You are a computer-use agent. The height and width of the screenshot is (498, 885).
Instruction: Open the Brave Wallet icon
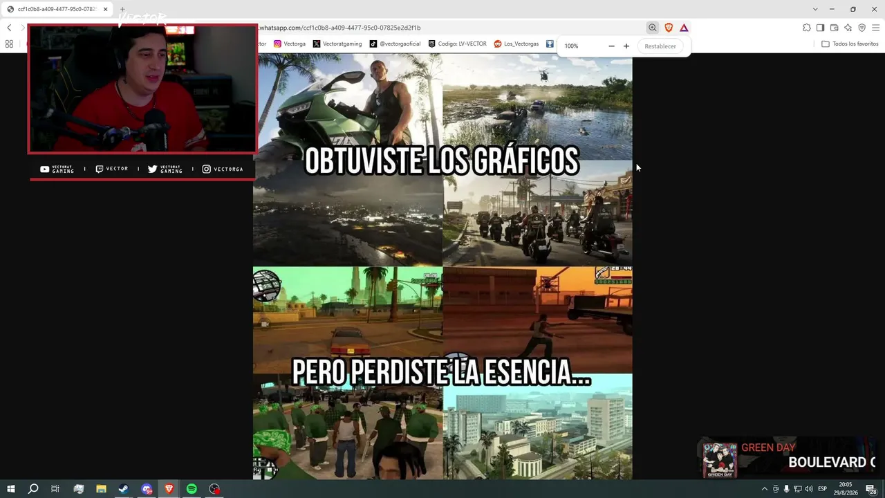tap(834, 28)
